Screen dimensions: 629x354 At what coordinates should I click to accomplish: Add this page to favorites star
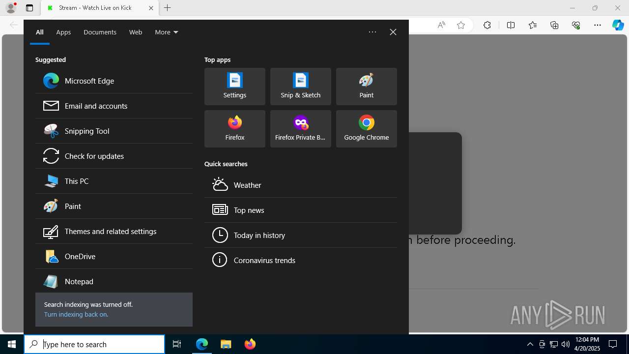[x=461, y=25]
